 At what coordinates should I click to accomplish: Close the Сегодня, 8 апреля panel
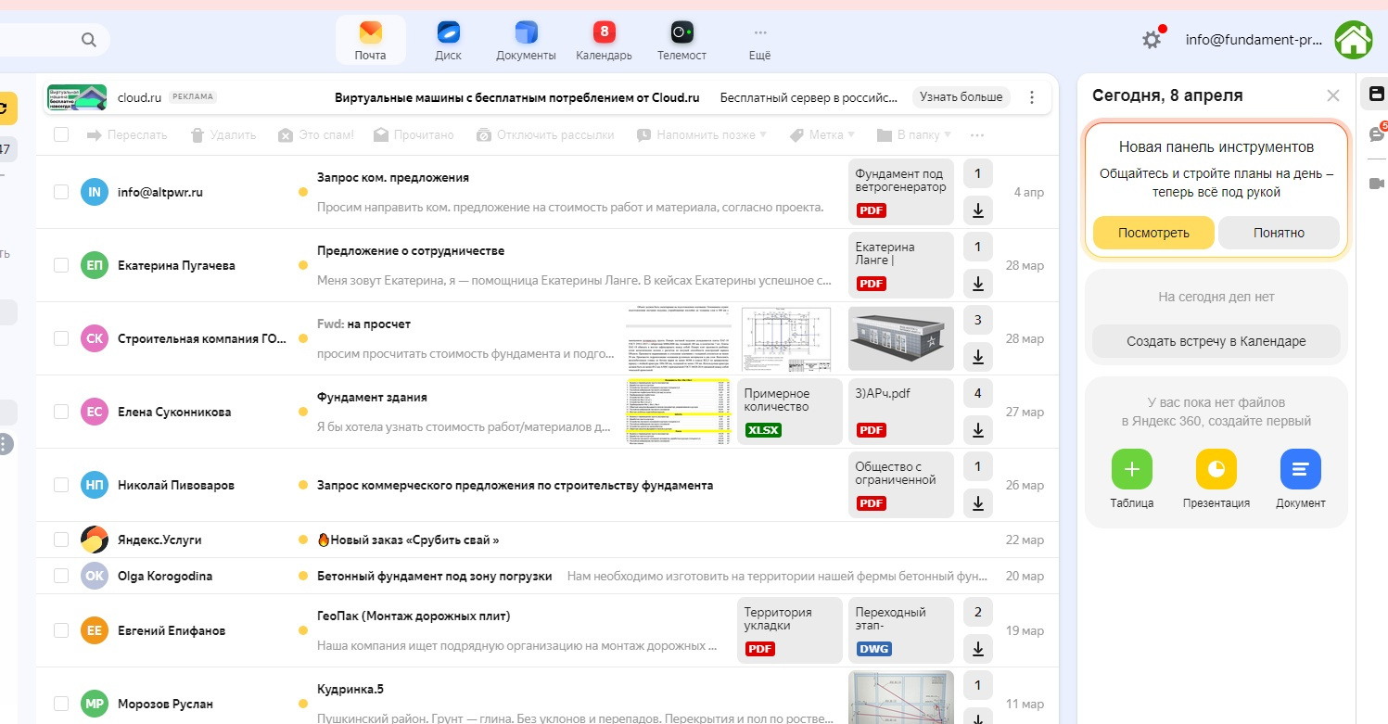click(x=1333, y=95)
